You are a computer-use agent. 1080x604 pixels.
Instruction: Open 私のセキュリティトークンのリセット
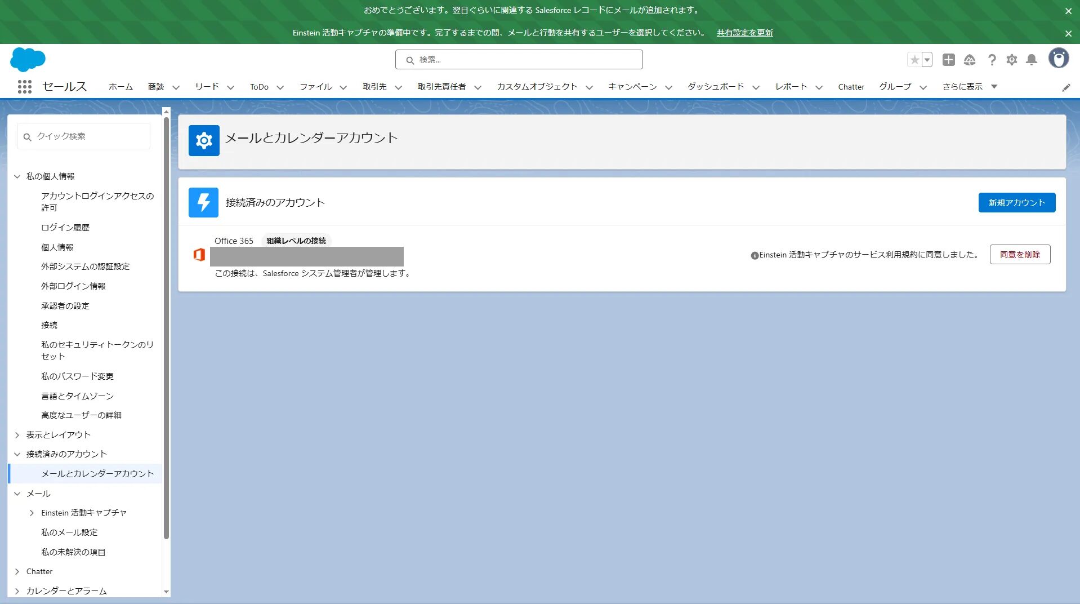[97, 350]
